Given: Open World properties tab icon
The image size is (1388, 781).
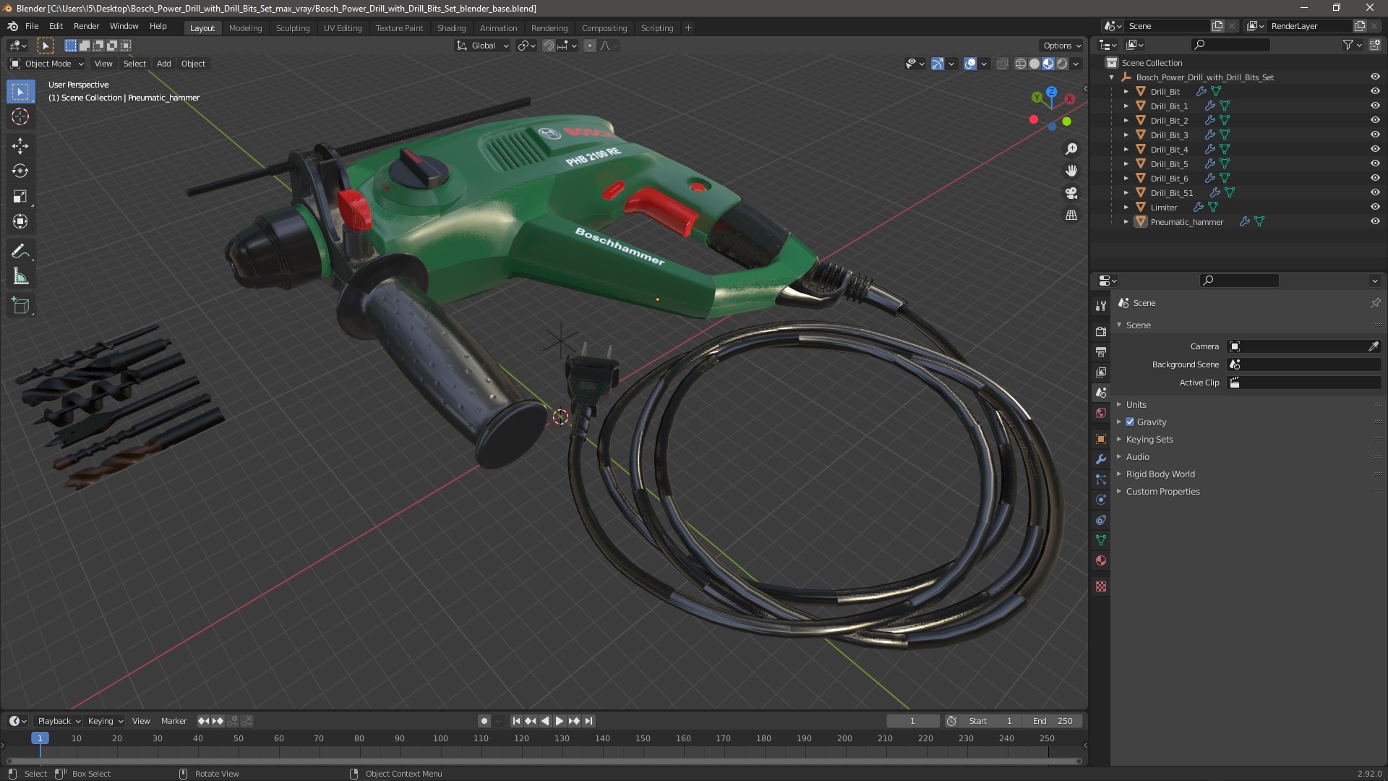Looking at the screenshot, I should [1101, 413].
